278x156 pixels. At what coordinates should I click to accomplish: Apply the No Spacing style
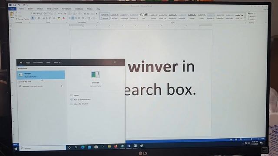(x=114, y=16)
